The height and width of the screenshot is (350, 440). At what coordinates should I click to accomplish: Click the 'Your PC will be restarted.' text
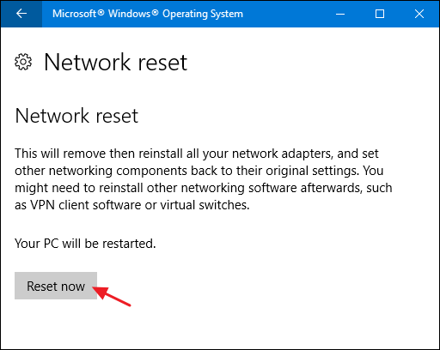tap(85, 244)
